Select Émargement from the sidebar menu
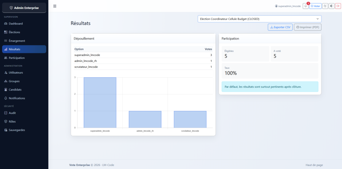This screenshot has width=342, height=169. (x=17, y=41)
